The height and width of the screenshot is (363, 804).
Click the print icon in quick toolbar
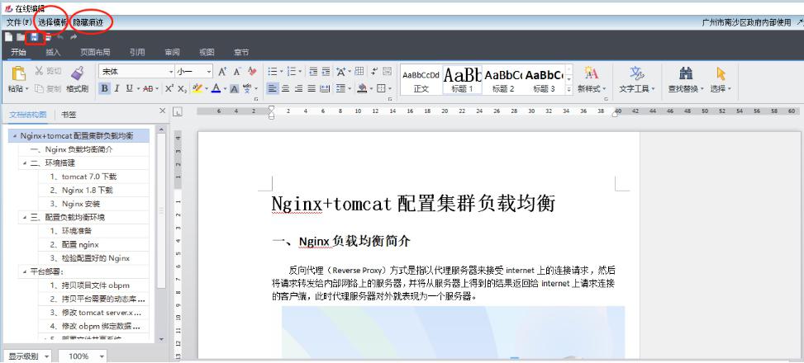coord(47,37)
